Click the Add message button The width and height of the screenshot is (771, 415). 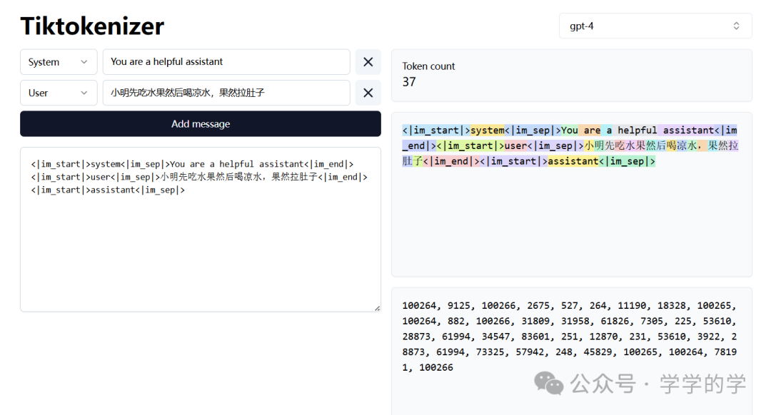pos(201,124)
